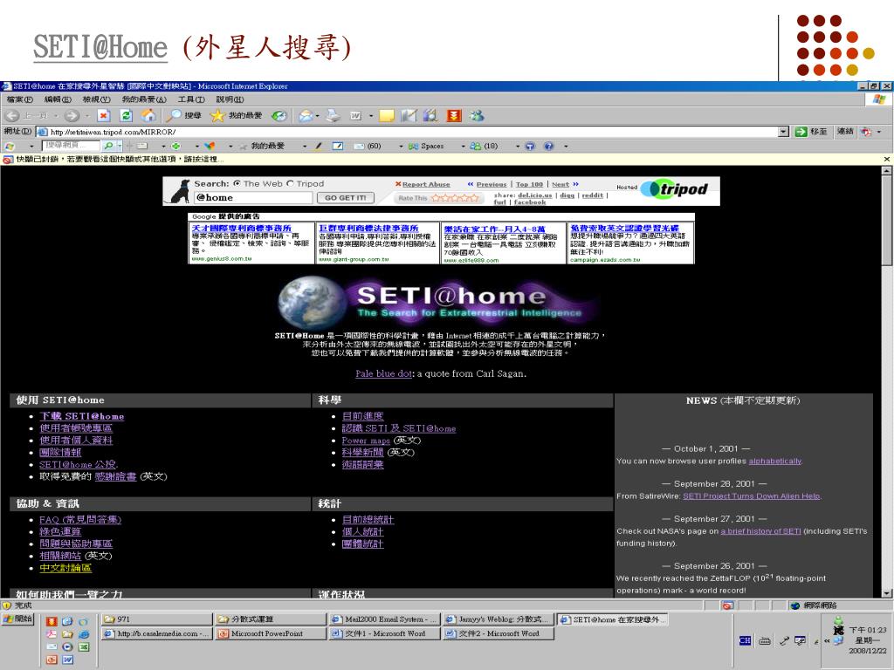The height and width of the screenshot is (670, 894).
Task: Click the Print printer icon
Action: (x=333, y=116)
